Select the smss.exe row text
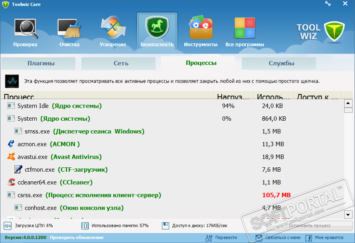Image resolution: width=355 pixels, height=243 pixels. tap(85, 131)
